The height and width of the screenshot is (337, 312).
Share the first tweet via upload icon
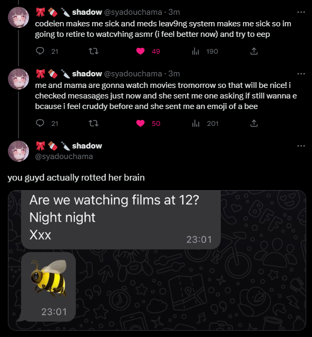[x=254, y=51]
